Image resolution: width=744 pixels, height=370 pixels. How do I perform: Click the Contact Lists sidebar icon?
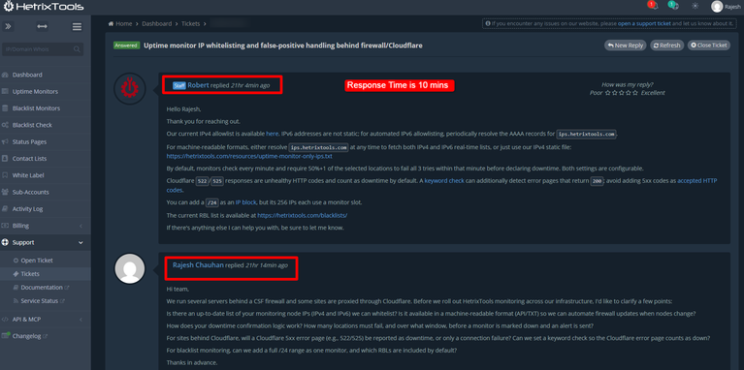pyautogui.click(x=5, y=159)
